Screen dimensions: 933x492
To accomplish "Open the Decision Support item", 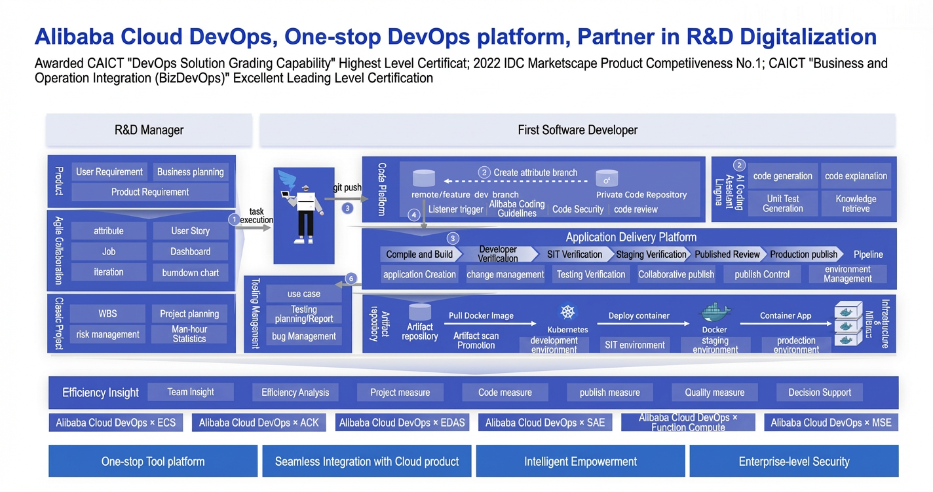I will click(x=820, y=393).
